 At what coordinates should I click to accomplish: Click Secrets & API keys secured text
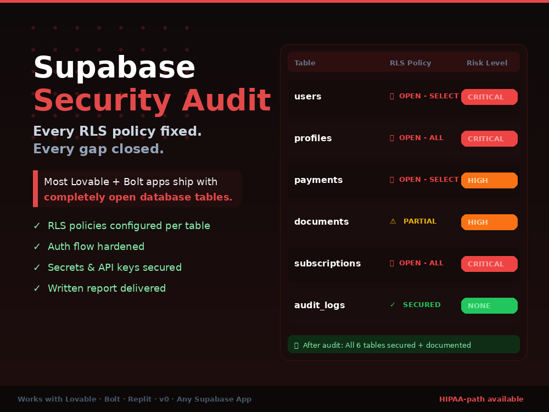(115, 268)
